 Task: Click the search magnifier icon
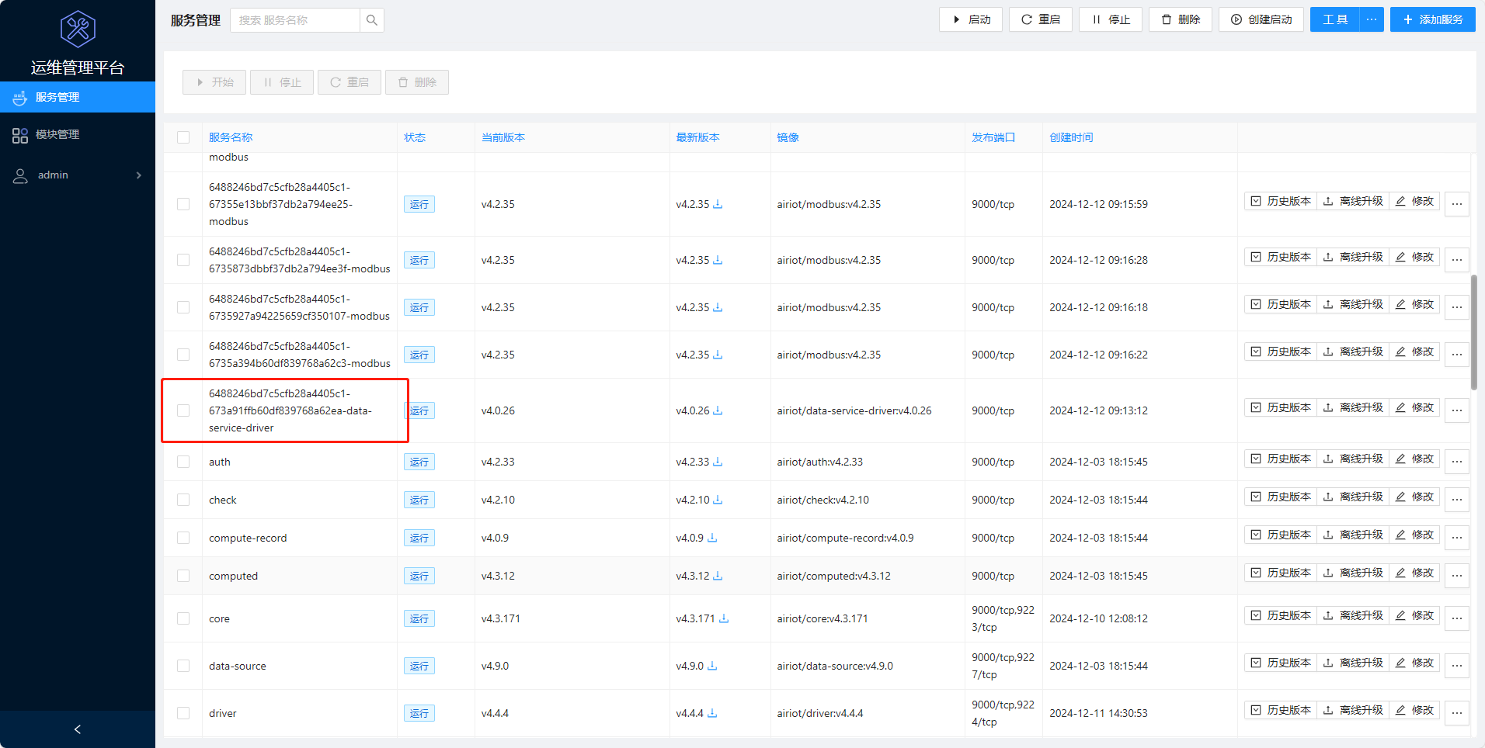372,20
